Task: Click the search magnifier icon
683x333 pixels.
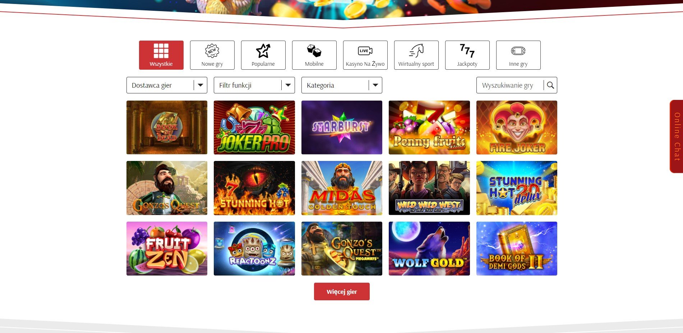Action: pos(550,85)
